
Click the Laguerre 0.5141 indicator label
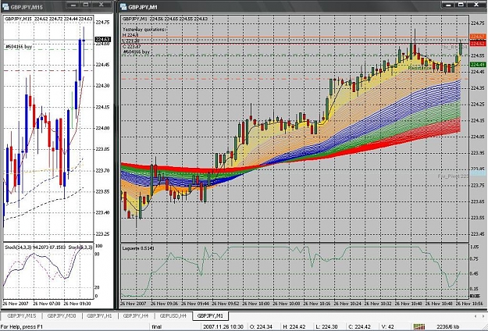pos(138,248)
